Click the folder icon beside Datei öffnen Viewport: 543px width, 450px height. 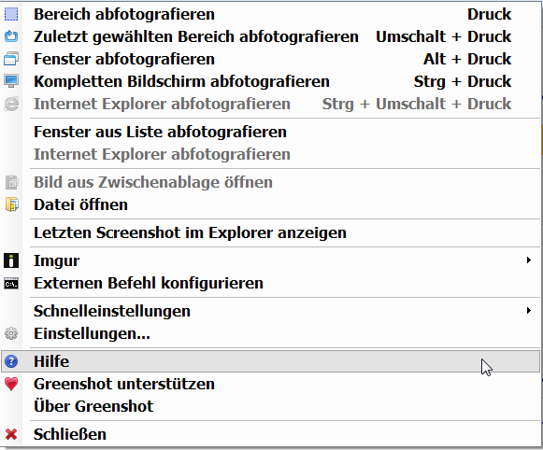click(x=12, y=204)
